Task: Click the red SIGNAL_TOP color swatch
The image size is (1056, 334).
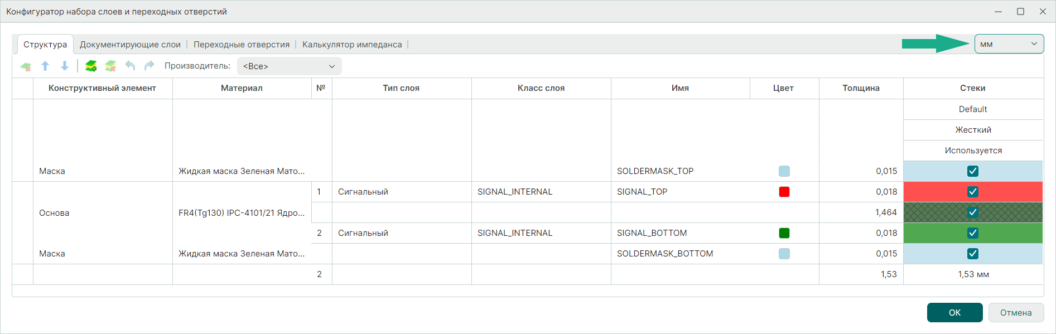Action: (784, 192)
